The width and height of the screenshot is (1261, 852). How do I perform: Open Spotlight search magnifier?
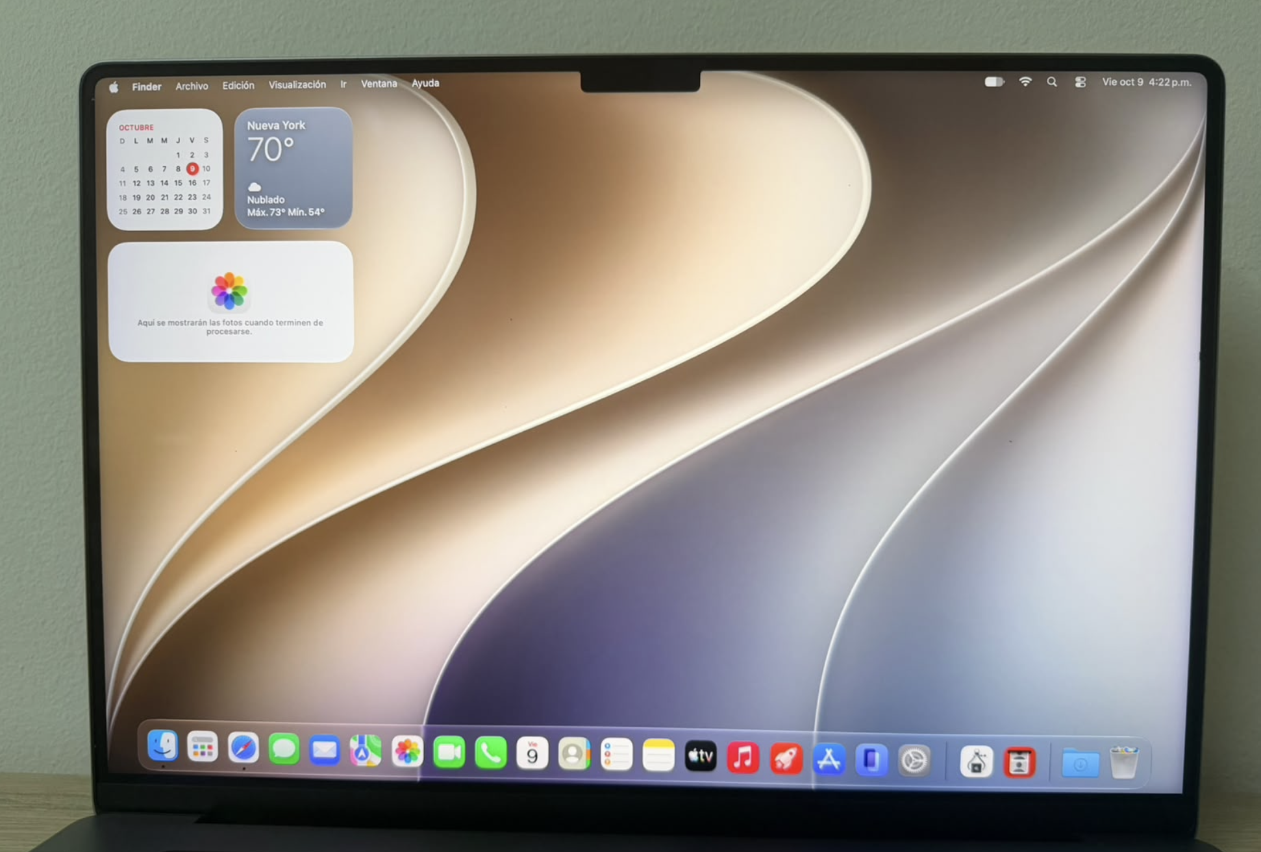(x=1052, y=82)
